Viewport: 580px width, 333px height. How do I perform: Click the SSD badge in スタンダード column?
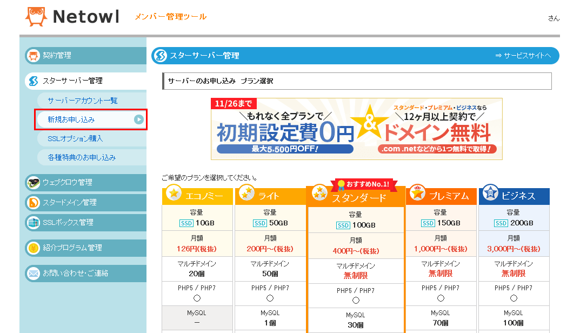(343, 225)
